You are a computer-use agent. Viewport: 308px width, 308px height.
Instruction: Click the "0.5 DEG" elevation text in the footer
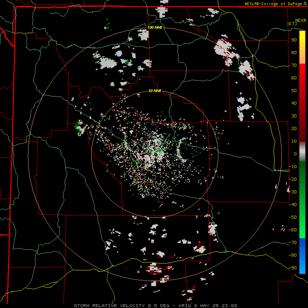pos(158,306)
